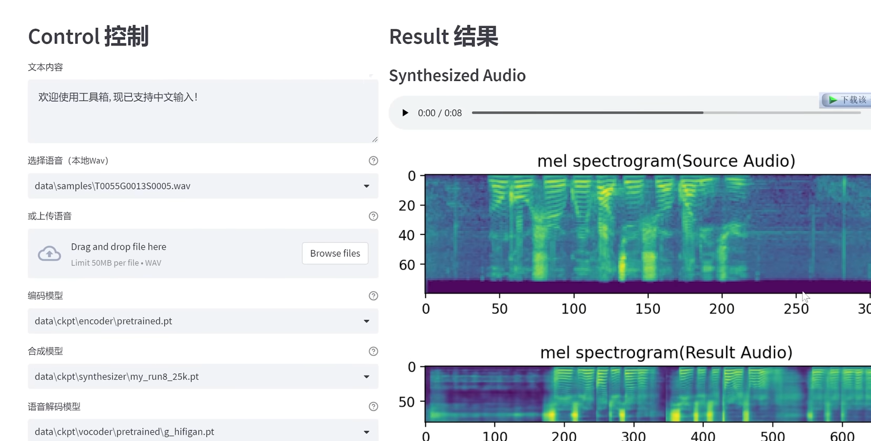Click the Result Audio mel spectrogram
The image size is (871, 441).
coord(648,394)
